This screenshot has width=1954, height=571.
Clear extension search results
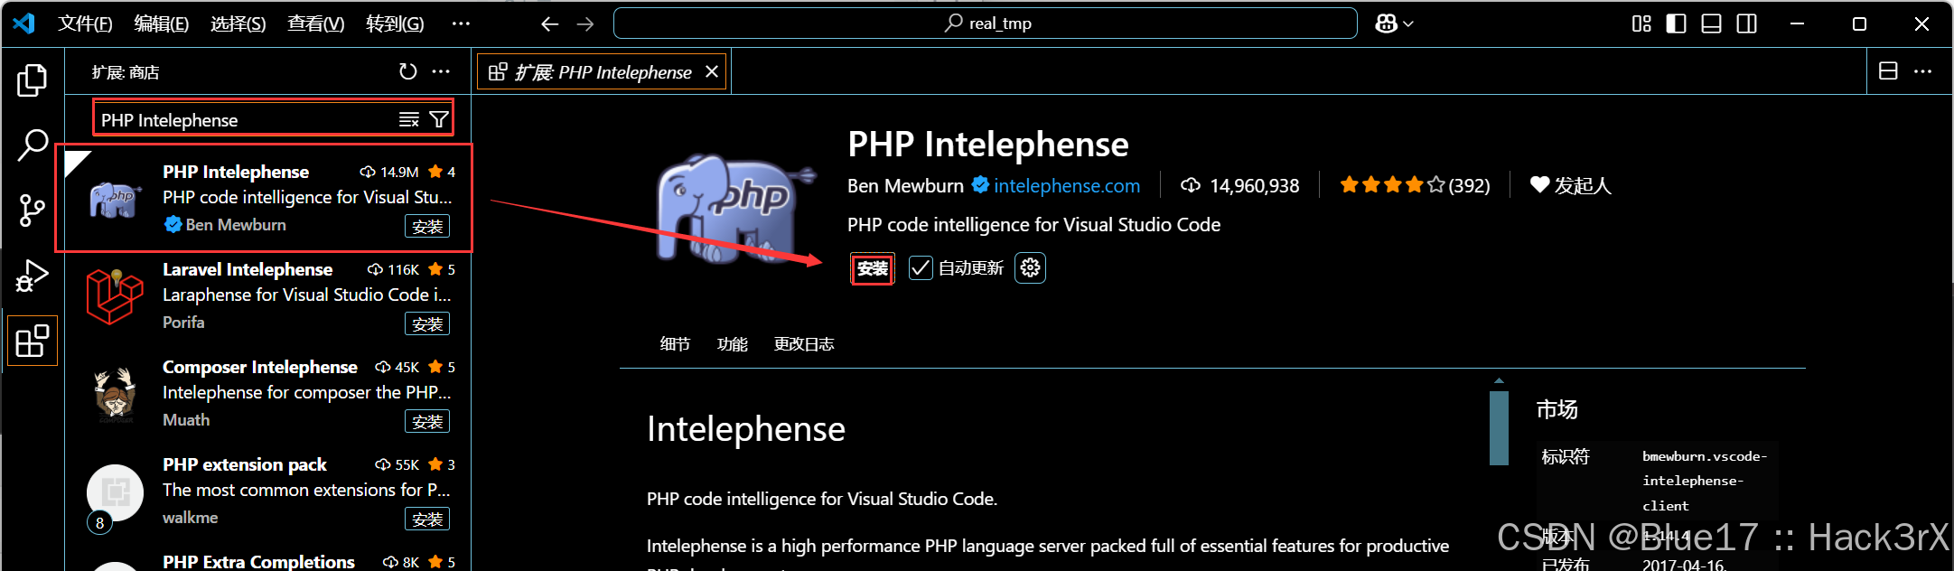point(409,119)
